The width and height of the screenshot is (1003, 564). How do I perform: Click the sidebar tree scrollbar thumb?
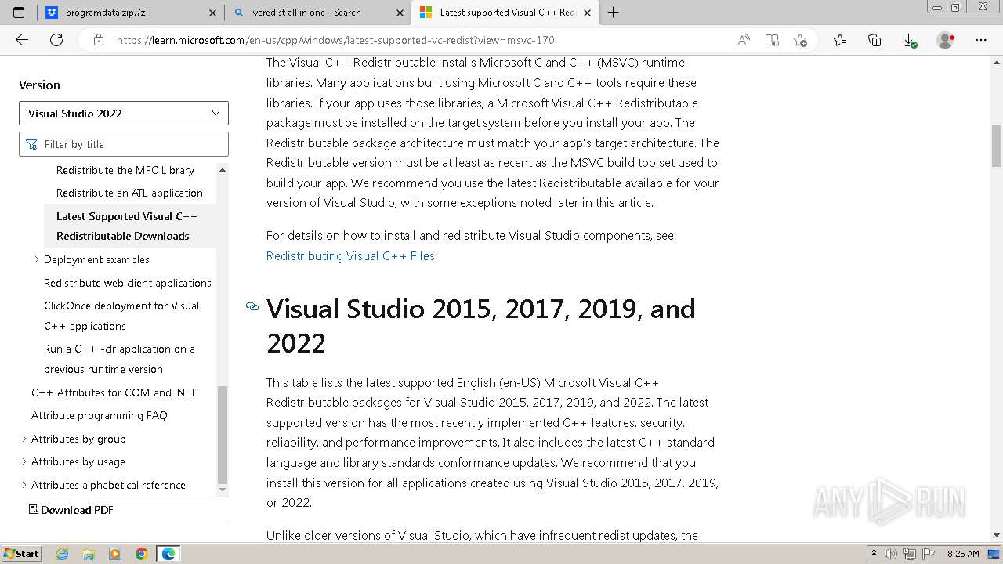(223, 434)
